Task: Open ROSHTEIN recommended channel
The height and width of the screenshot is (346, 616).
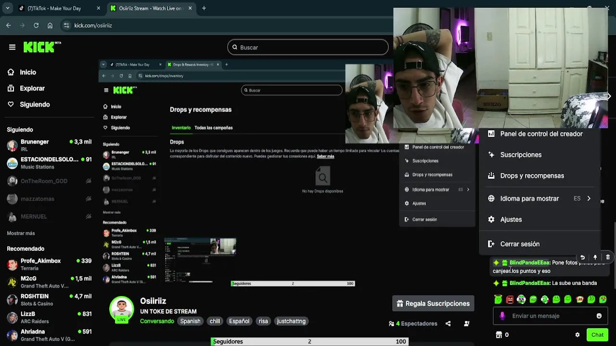Action: pos(49,300)
